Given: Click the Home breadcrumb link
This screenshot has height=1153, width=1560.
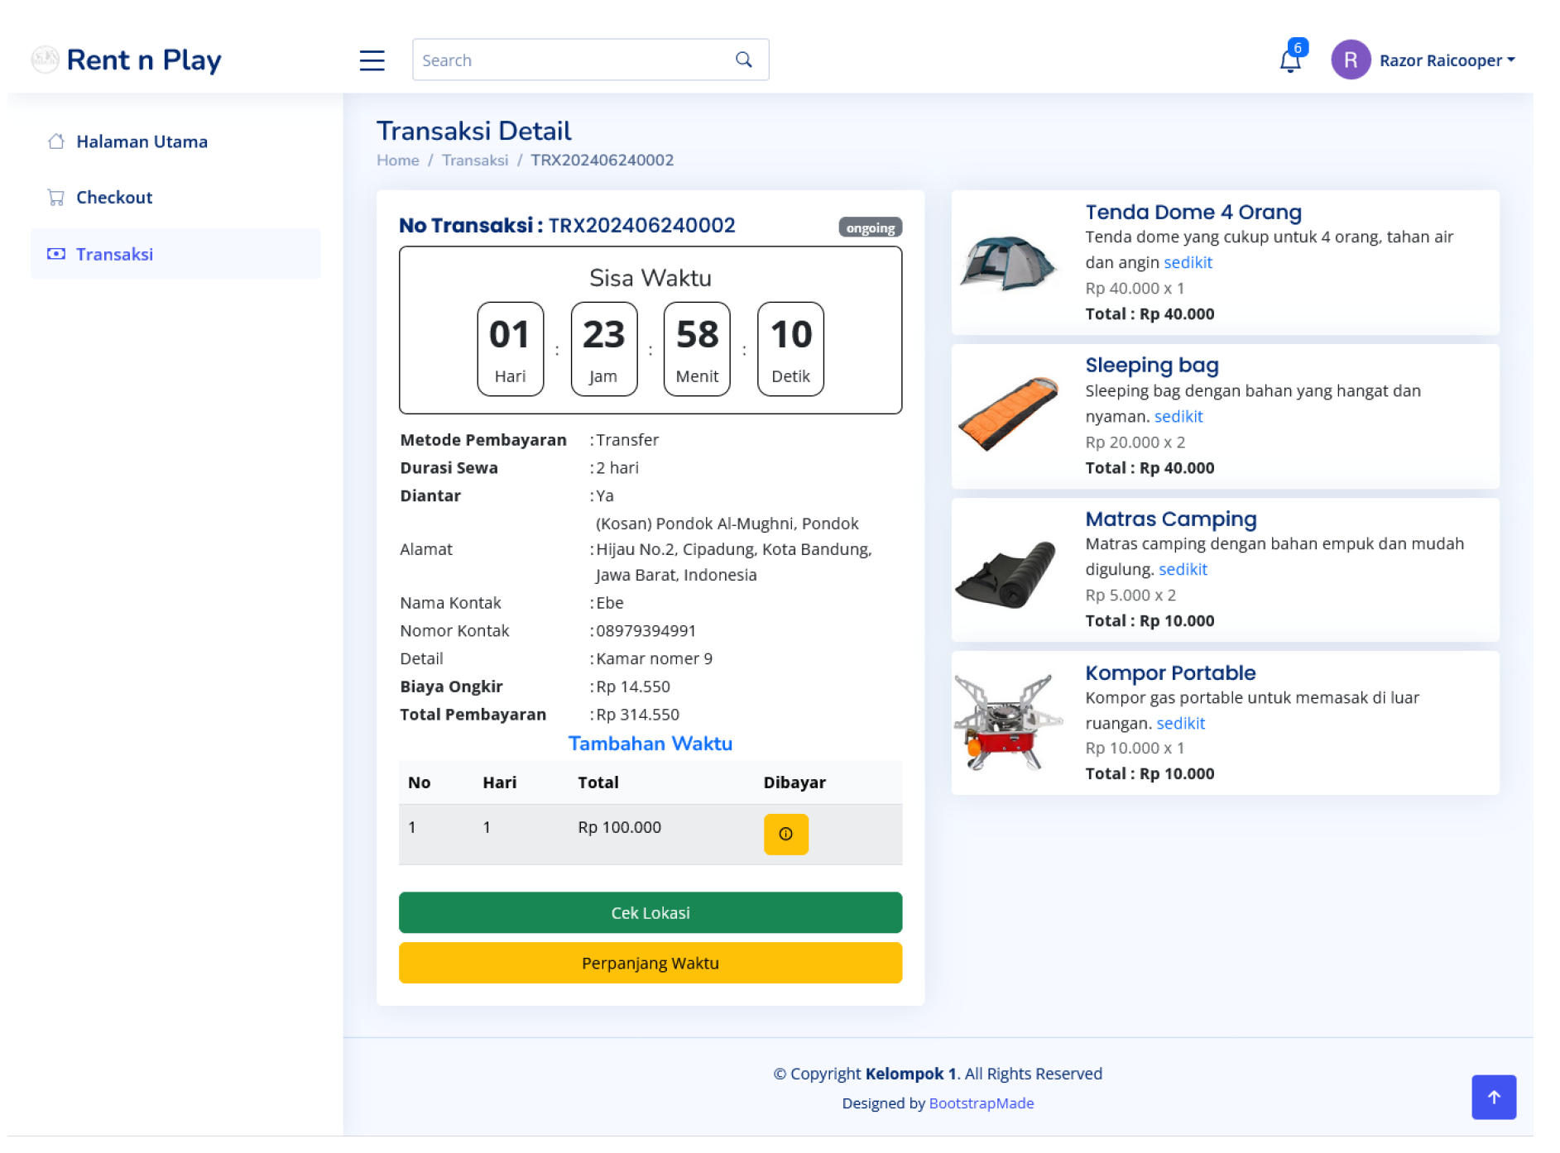Looking at the screenshot, I should [x=397, y=160].
